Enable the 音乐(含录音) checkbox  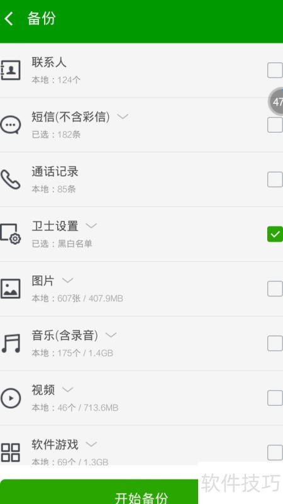click(x=275, y=344)
